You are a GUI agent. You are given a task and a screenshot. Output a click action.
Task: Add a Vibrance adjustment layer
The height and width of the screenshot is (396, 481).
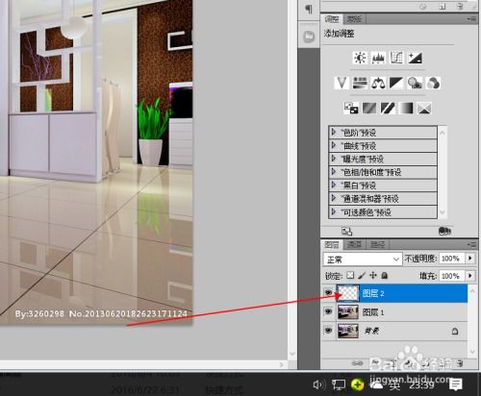click(x=342, y=83)
